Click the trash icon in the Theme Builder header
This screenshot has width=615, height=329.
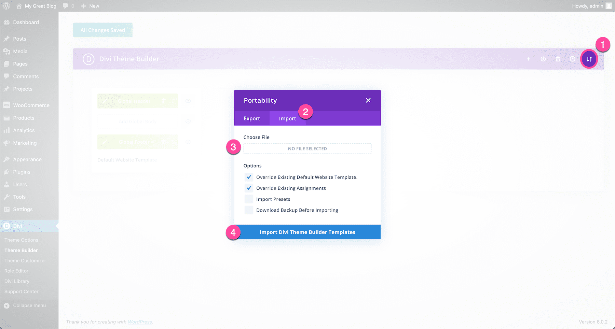click(558, 59)
